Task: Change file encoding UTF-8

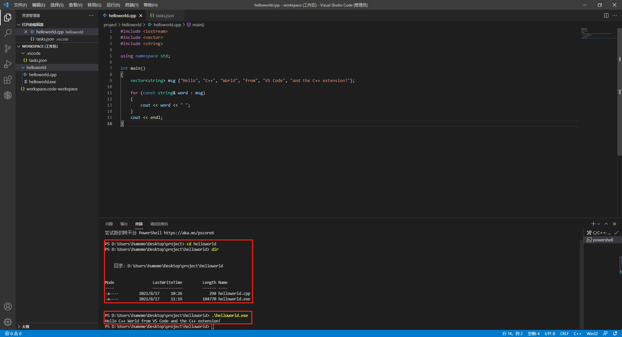Action: point(550,333)
